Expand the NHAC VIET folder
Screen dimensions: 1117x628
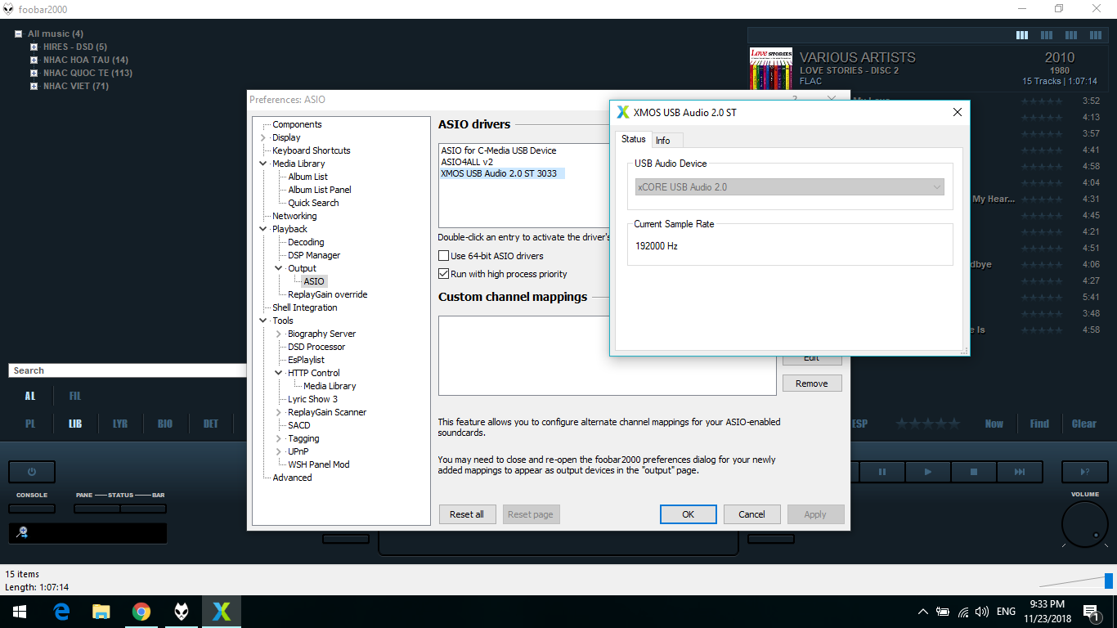pos(34,86)
